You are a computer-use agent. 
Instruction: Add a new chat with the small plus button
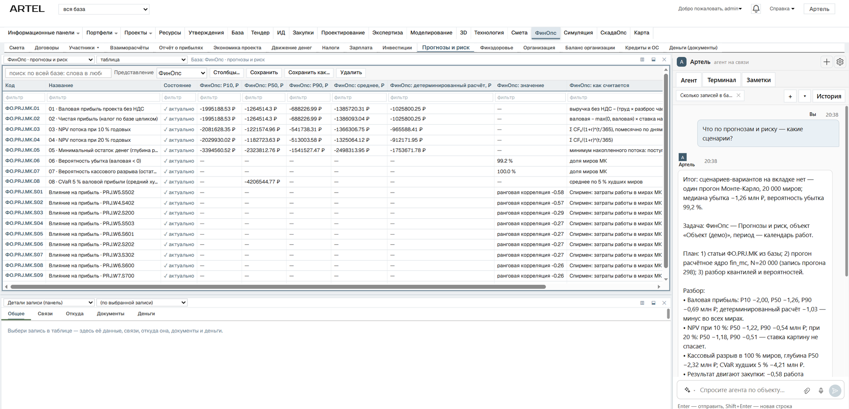790,96
